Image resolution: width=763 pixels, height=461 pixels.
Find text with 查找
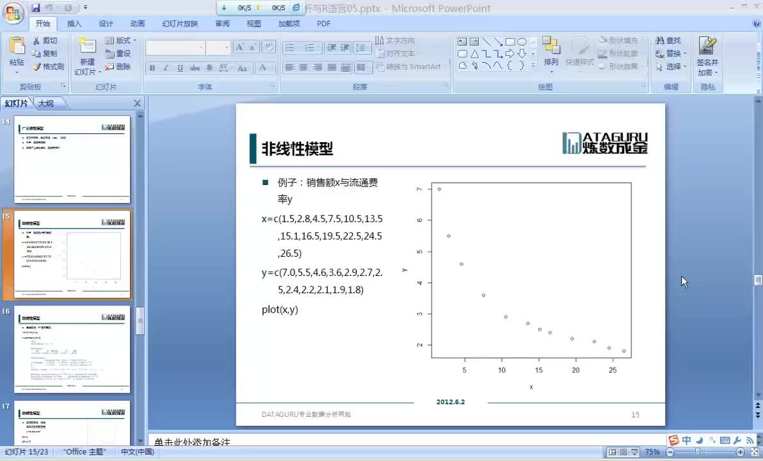(x=668, y=40)
